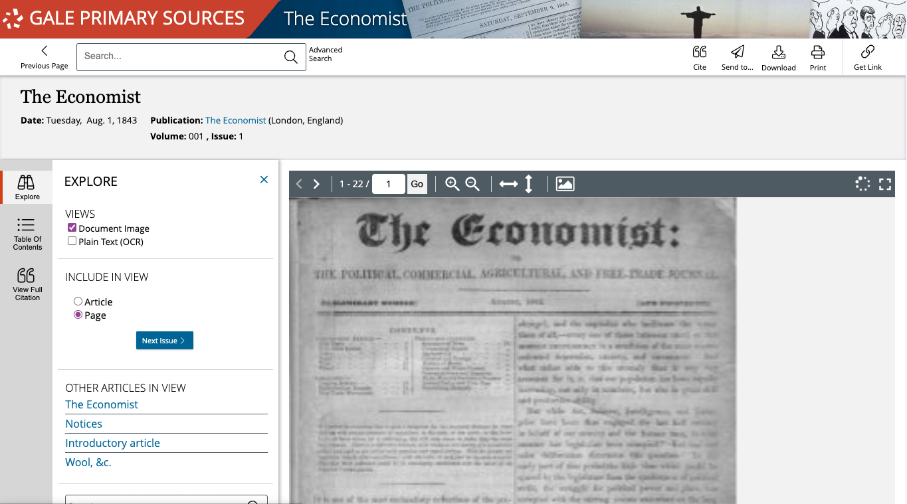This screenshot has height=504, width=907.
Task: Click the 'INCLUDE IN VIEW' heading
Action: [107, 277]
